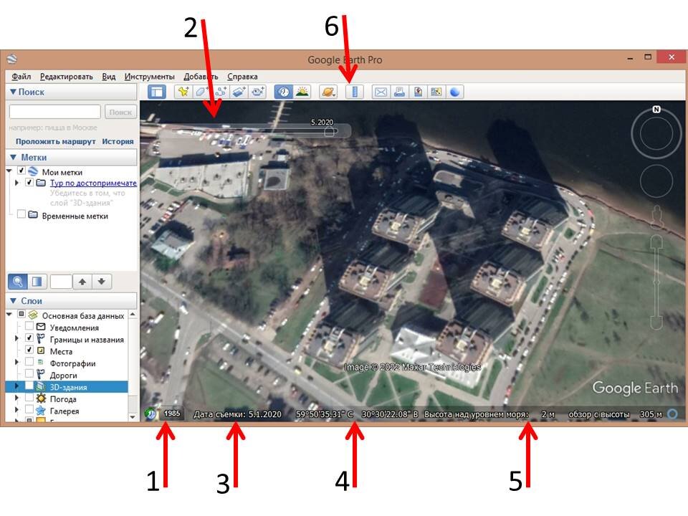Click the opacity toggle button beside magnifier
The image size is (688, 516).
[37, 281]
